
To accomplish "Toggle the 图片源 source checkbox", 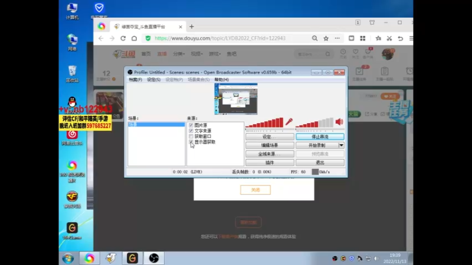I will (x=191, y=125).
